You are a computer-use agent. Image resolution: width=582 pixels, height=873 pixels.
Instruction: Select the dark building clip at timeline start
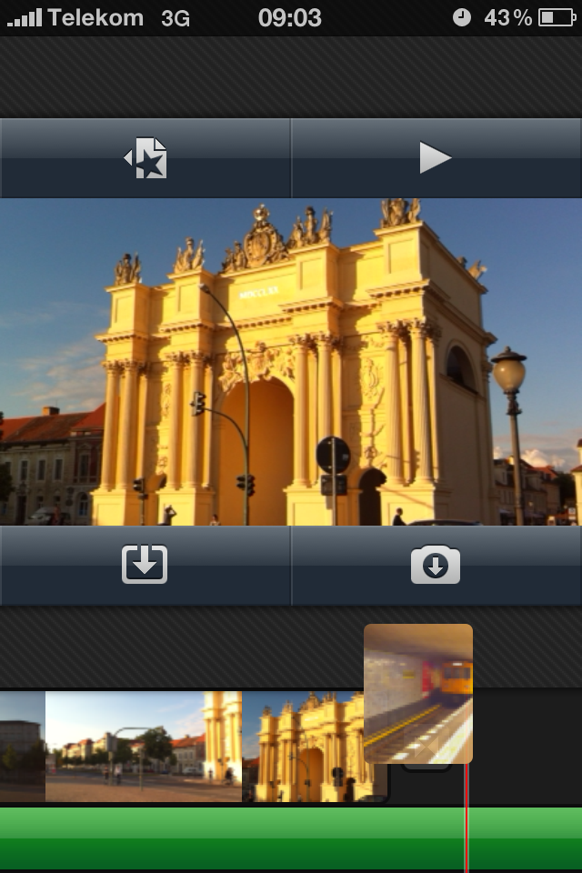22,747
